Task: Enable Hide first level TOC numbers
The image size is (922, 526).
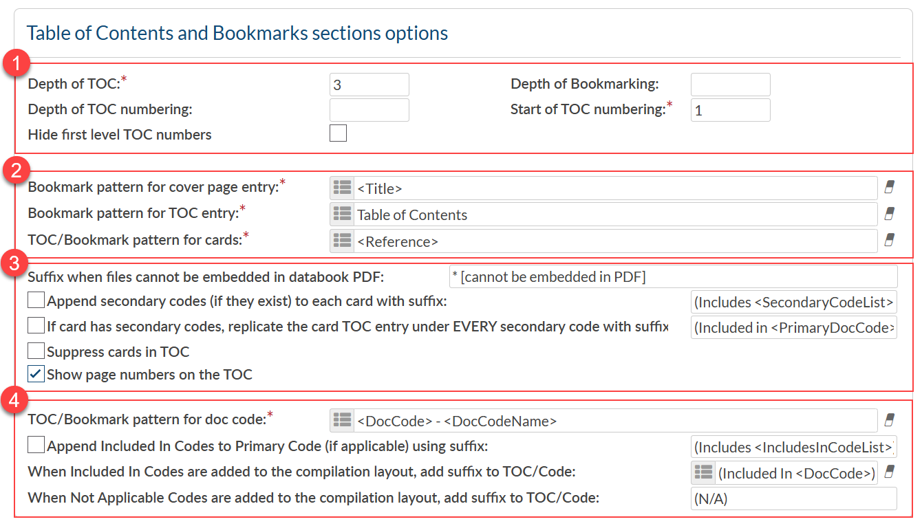Action: [338, 133]
